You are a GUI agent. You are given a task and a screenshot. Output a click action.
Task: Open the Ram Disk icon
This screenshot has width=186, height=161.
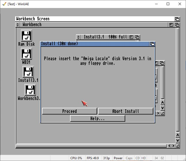(27, 36)
